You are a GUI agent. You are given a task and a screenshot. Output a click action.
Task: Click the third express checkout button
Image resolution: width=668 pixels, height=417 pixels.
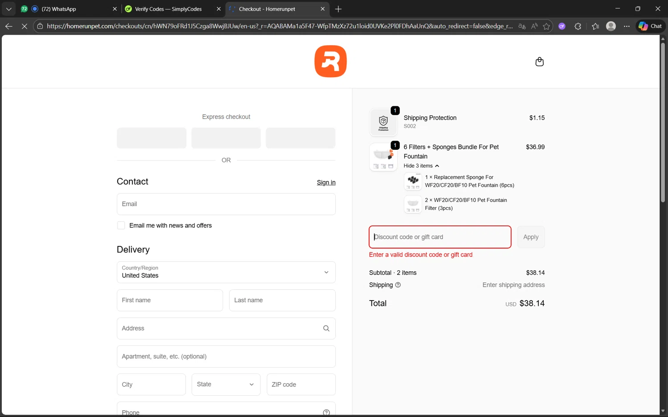(x=301, y=138)
